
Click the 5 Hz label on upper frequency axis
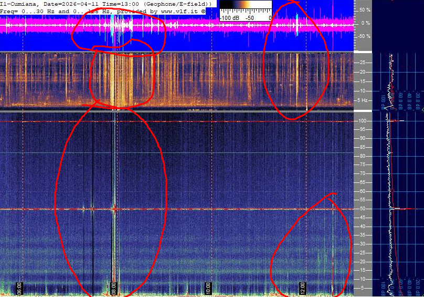coord(362,100)
